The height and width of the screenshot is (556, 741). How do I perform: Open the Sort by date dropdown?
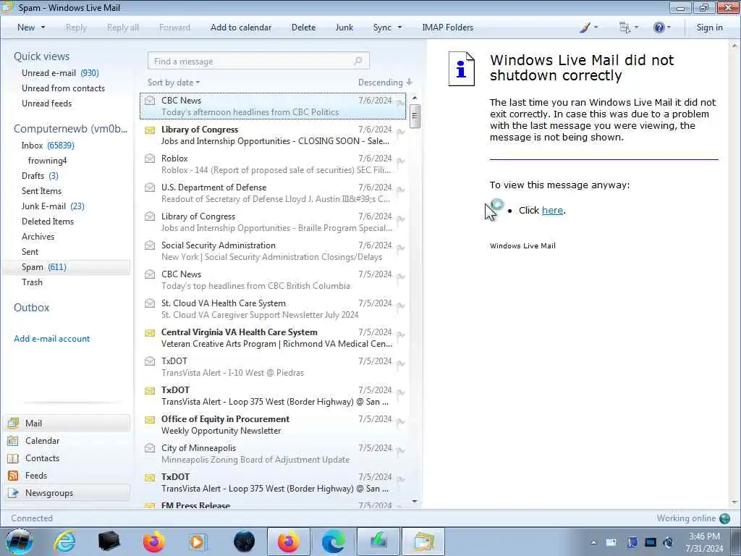[x=174, y=83]
